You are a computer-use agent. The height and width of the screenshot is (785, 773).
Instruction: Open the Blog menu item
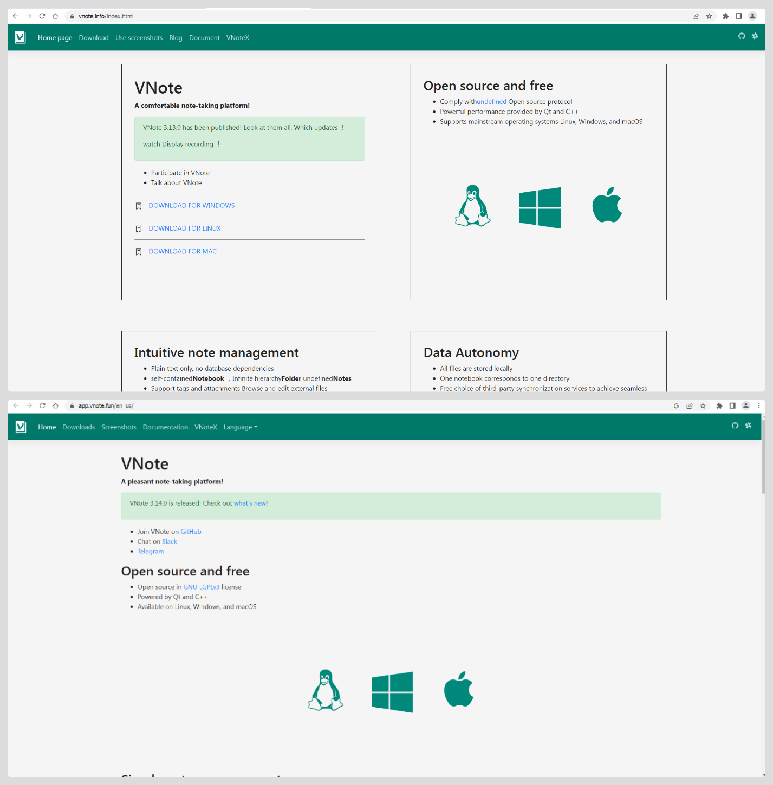[176, 38]
